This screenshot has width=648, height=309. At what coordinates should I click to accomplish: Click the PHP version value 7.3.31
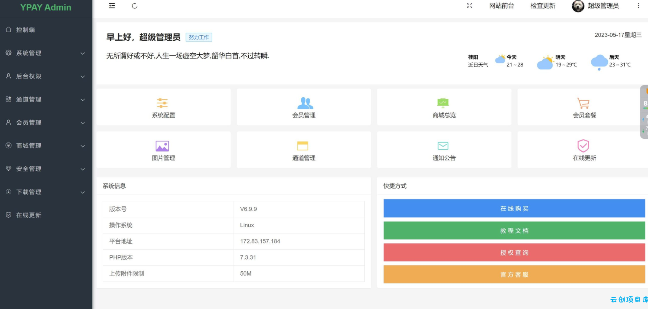tap(248, 257)
